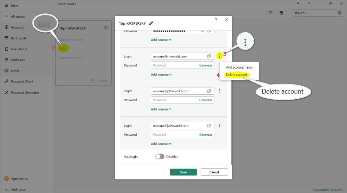The height and width of the screenshot is (193, 347).
Task: Open Subscription is active link
Action: (x=328, y=190)
